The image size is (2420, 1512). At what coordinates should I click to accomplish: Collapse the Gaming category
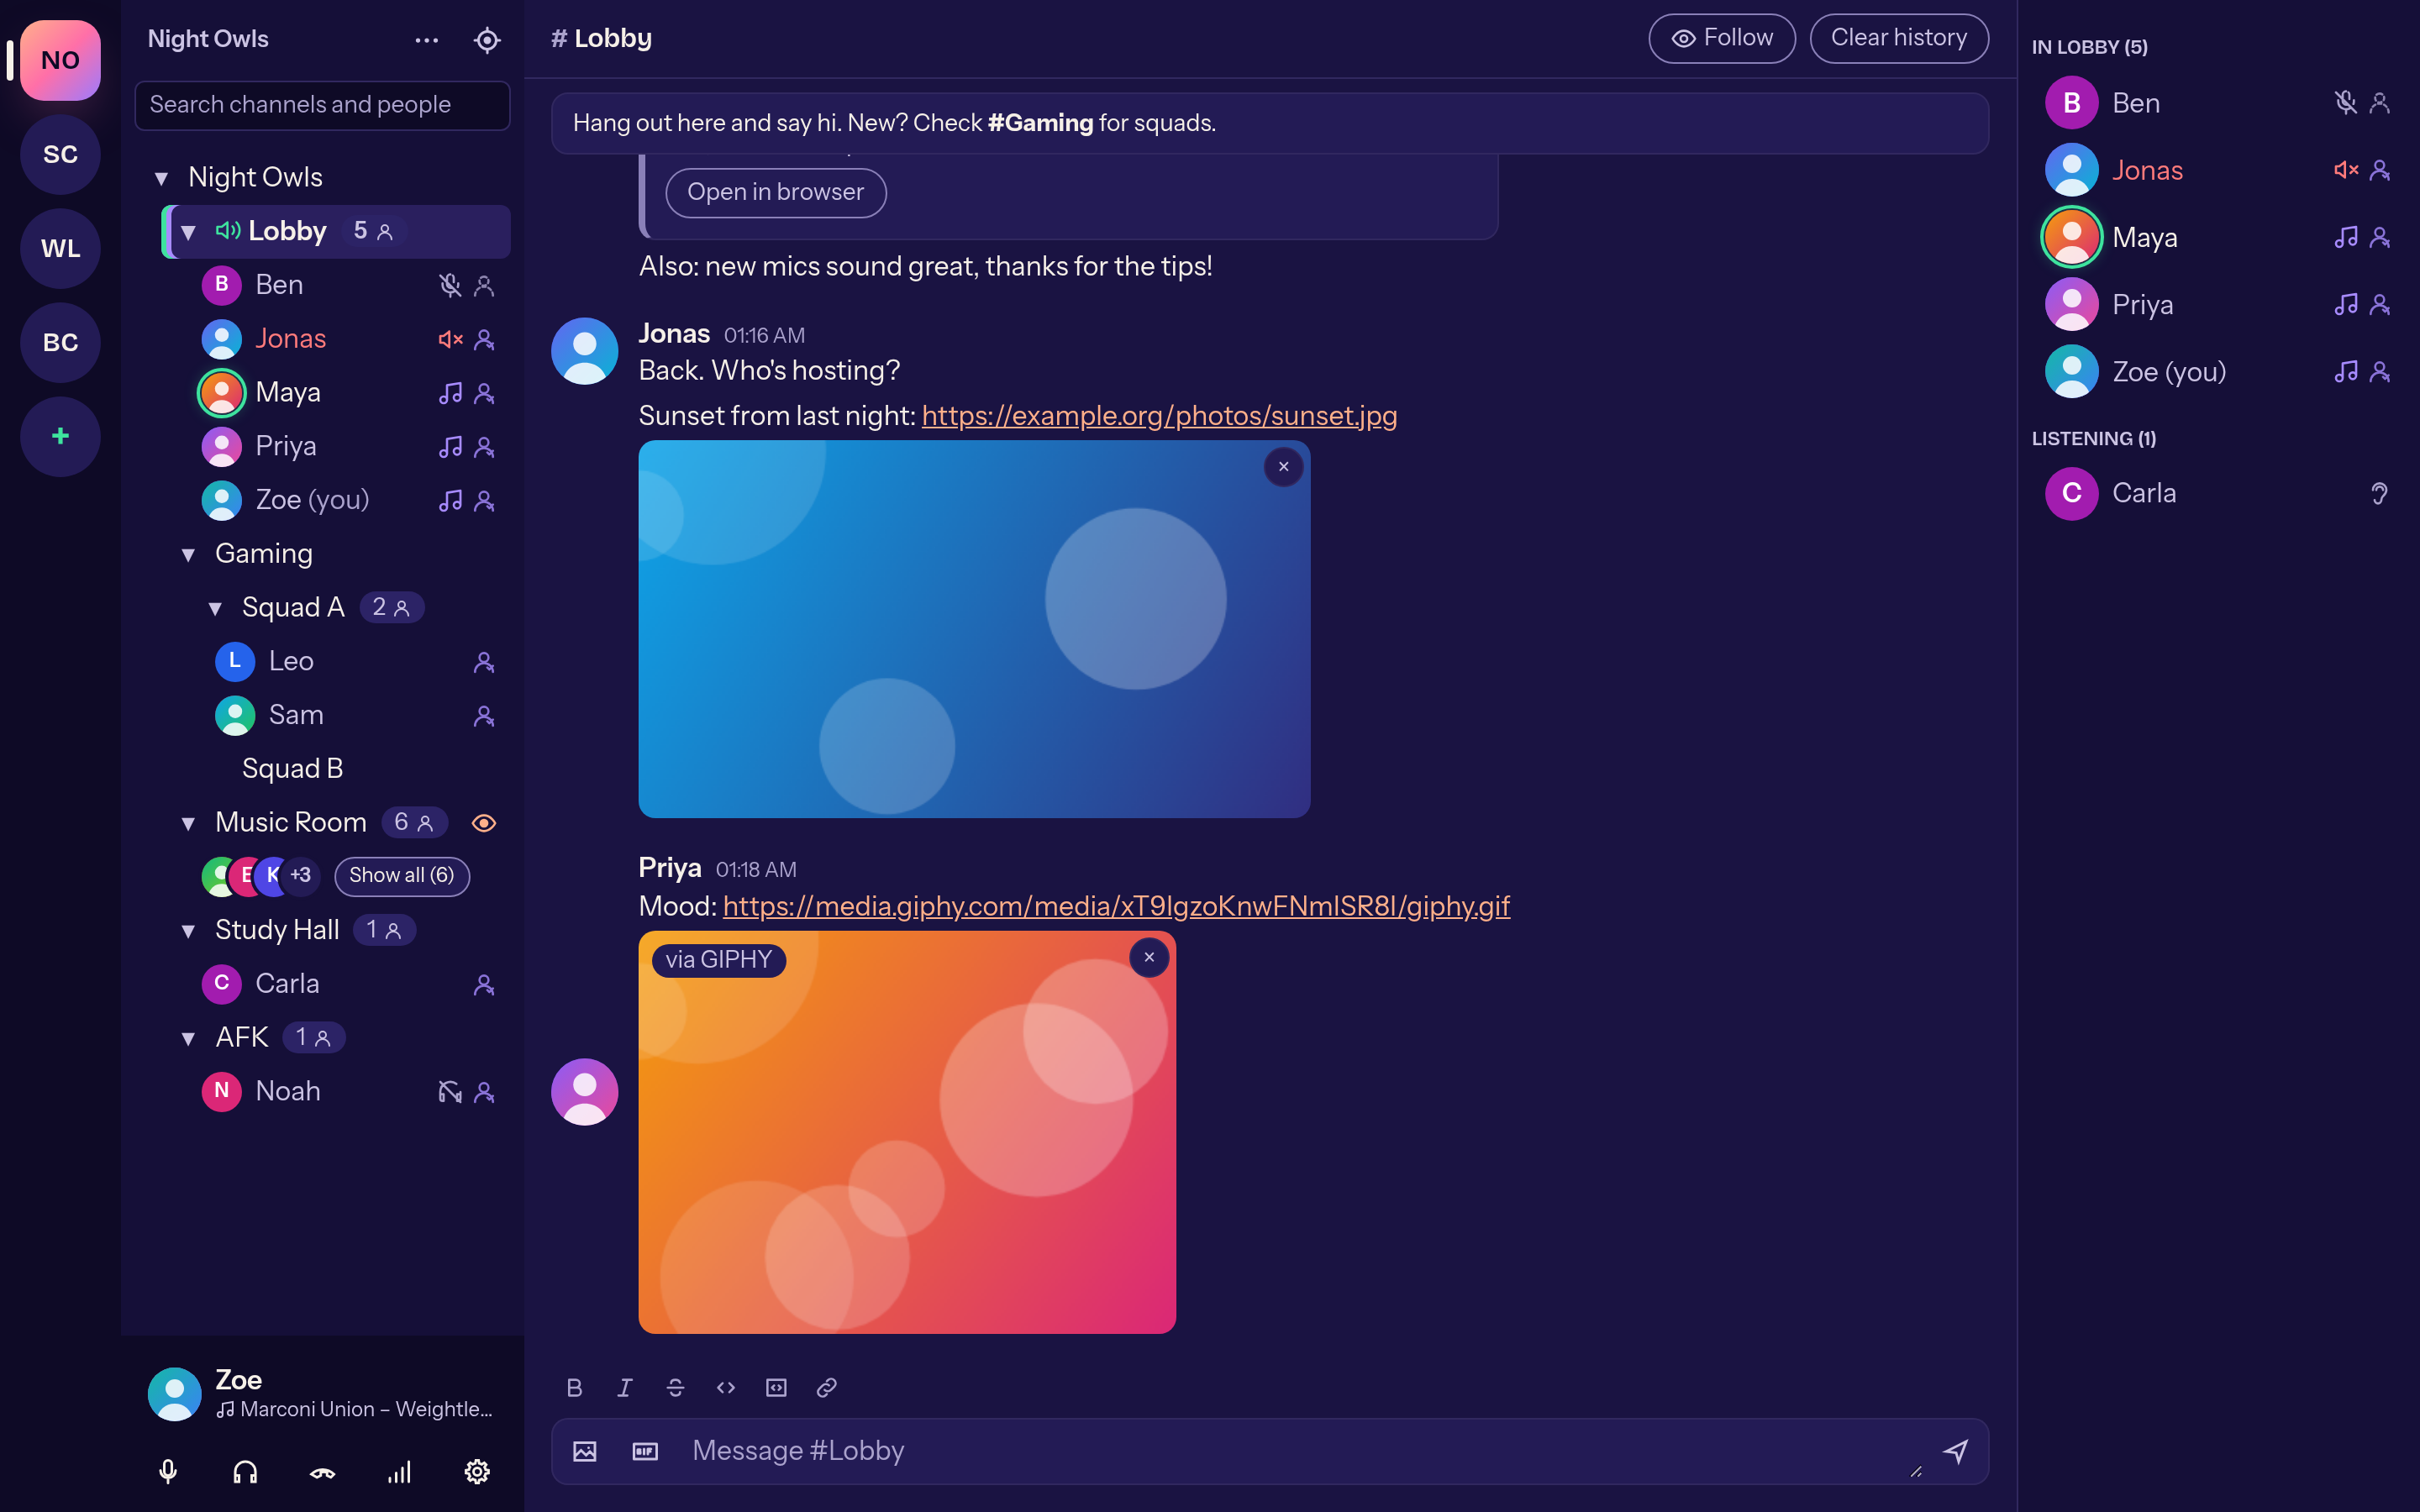coord(188,554)
